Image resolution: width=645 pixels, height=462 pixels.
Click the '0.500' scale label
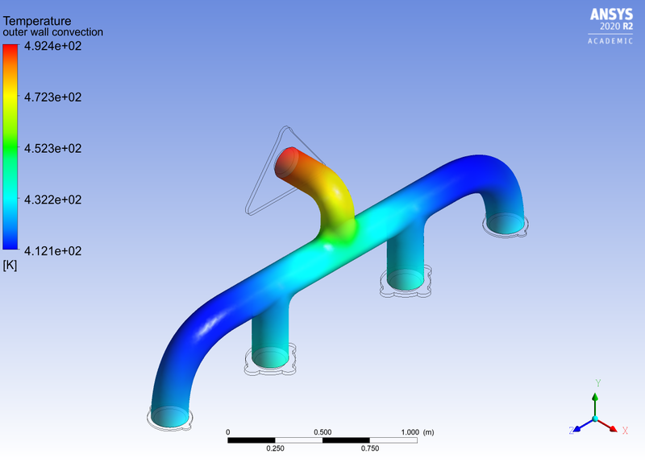[322, 432]
